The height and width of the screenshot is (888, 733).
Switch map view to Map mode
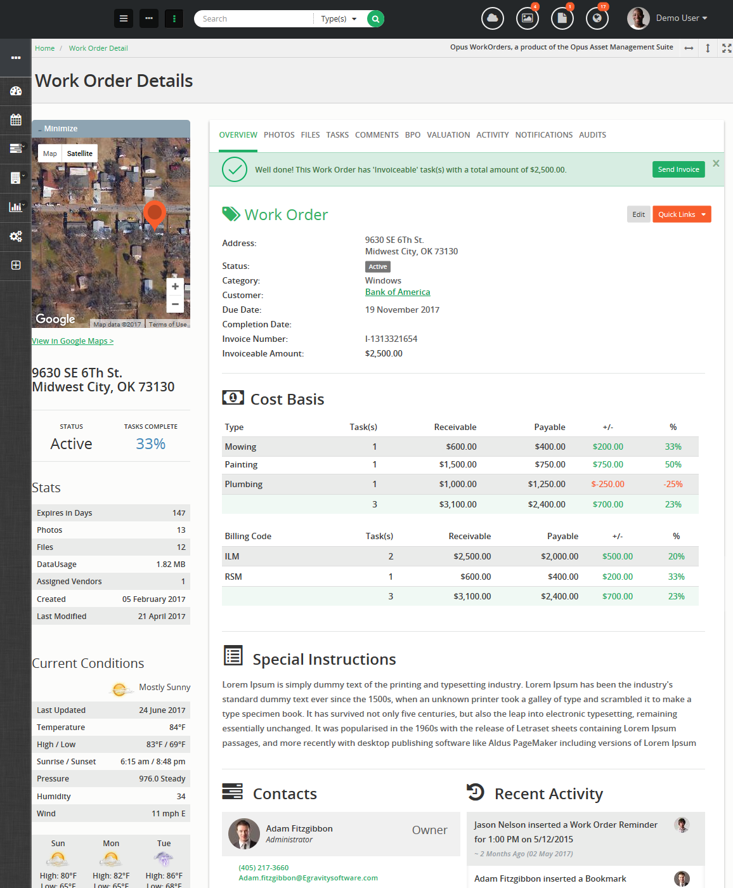(50, 153)
